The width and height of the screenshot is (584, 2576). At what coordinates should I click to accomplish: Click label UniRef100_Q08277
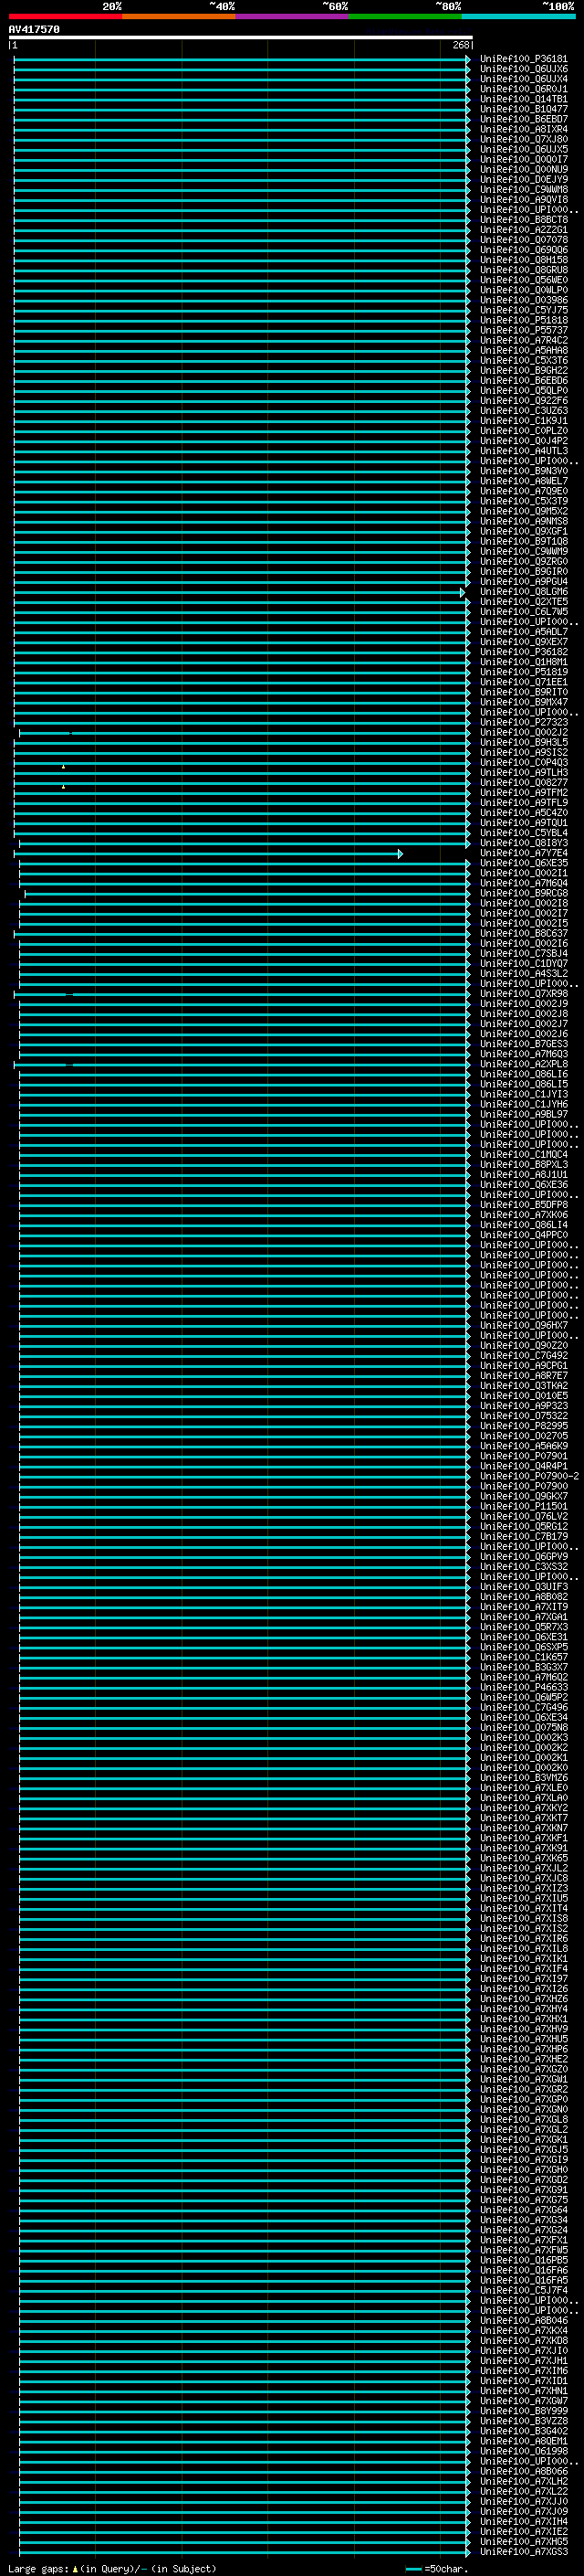point(524,783)
